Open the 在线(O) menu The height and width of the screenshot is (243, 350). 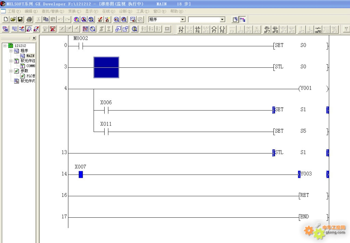point(108,11)
